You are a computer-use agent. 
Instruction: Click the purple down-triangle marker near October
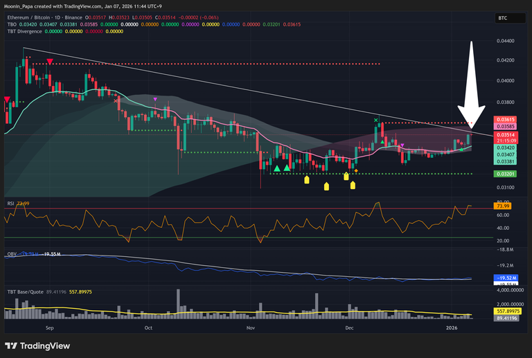154,100
